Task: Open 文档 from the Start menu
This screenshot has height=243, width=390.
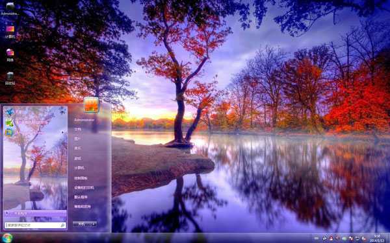Action: pos(77,129)
